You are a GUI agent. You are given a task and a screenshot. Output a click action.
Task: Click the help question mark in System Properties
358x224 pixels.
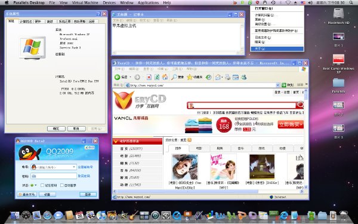(98, 14)
